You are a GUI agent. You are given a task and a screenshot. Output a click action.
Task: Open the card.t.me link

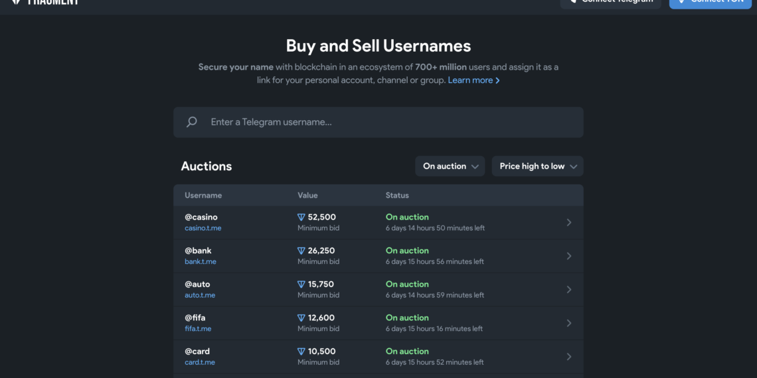click(200, 362)
